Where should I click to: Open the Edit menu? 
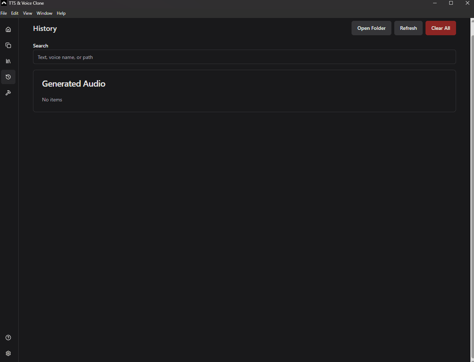pyautogui.click(x=15, y=13)
